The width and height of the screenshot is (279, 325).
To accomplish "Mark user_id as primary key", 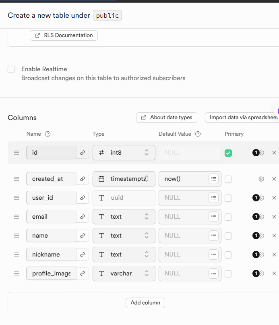I will tap(228, 198).
